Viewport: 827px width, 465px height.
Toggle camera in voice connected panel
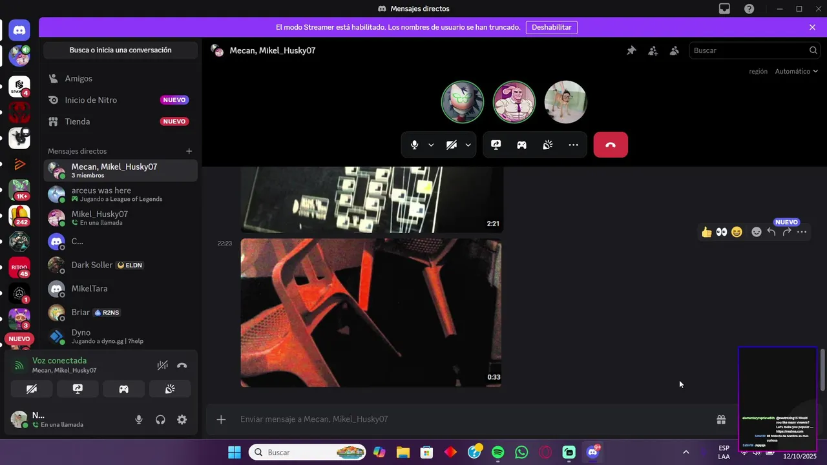pos(31,389)
